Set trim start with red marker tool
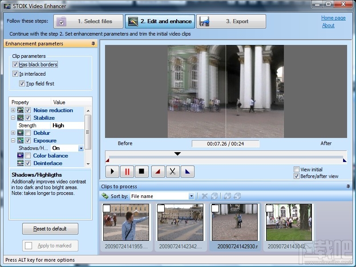 click(x=158, y=171)
